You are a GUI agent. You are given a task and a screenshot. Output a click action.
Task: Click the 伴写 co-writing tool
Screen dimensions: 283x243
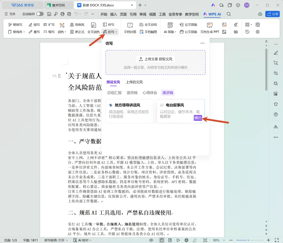tap(109, 25)
